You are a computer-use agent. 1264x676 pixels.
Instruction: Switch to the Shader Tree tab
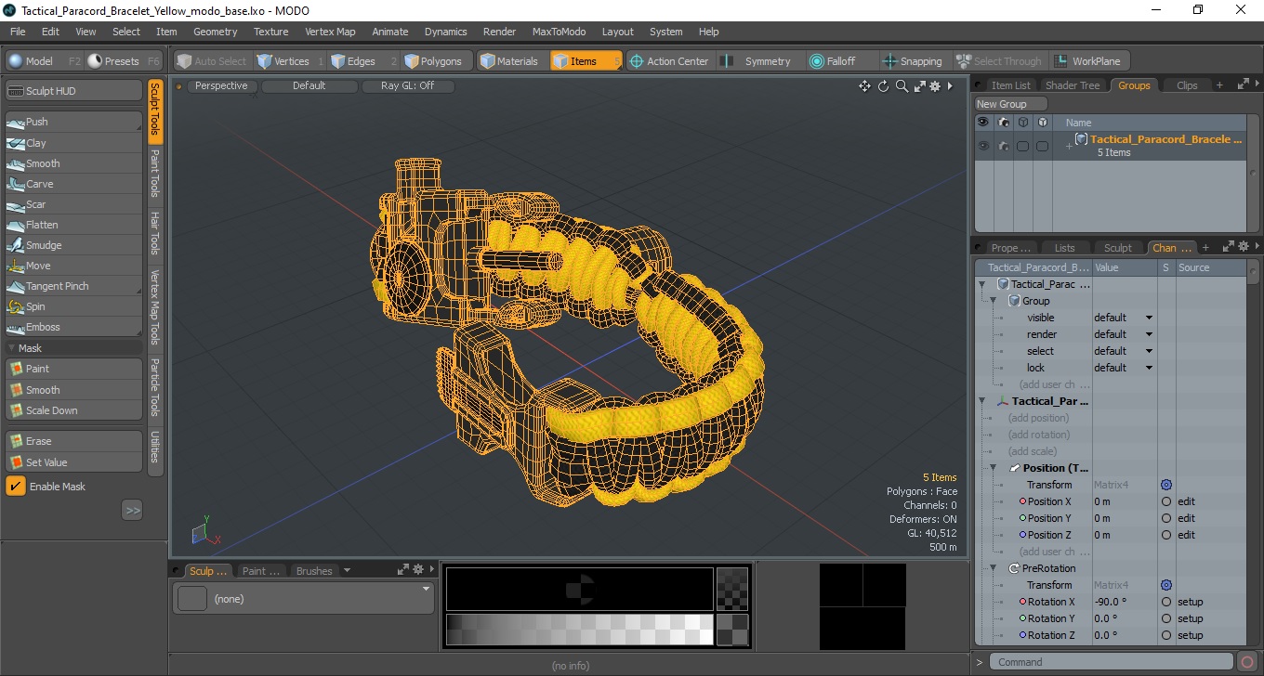[x=1073, y=85]
